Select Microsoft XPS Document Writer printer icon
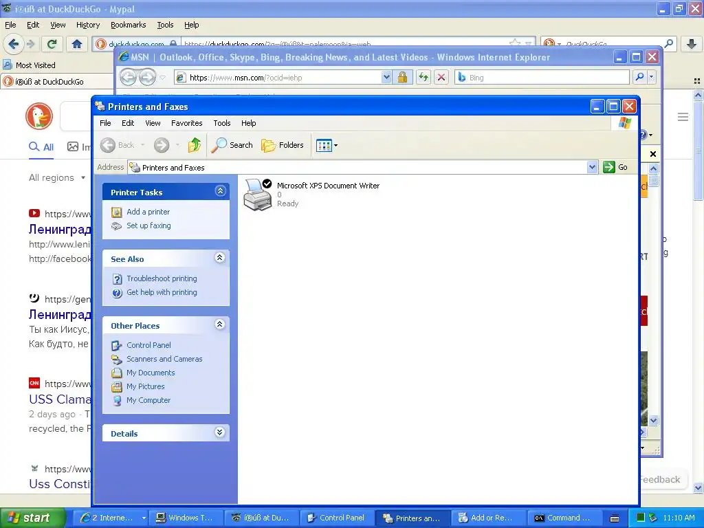Viewport: 704px width, 528px height. [x=258, y=195]
